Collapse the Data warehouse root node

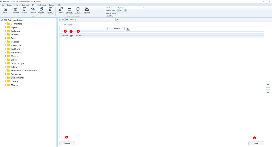click(2, 20)
